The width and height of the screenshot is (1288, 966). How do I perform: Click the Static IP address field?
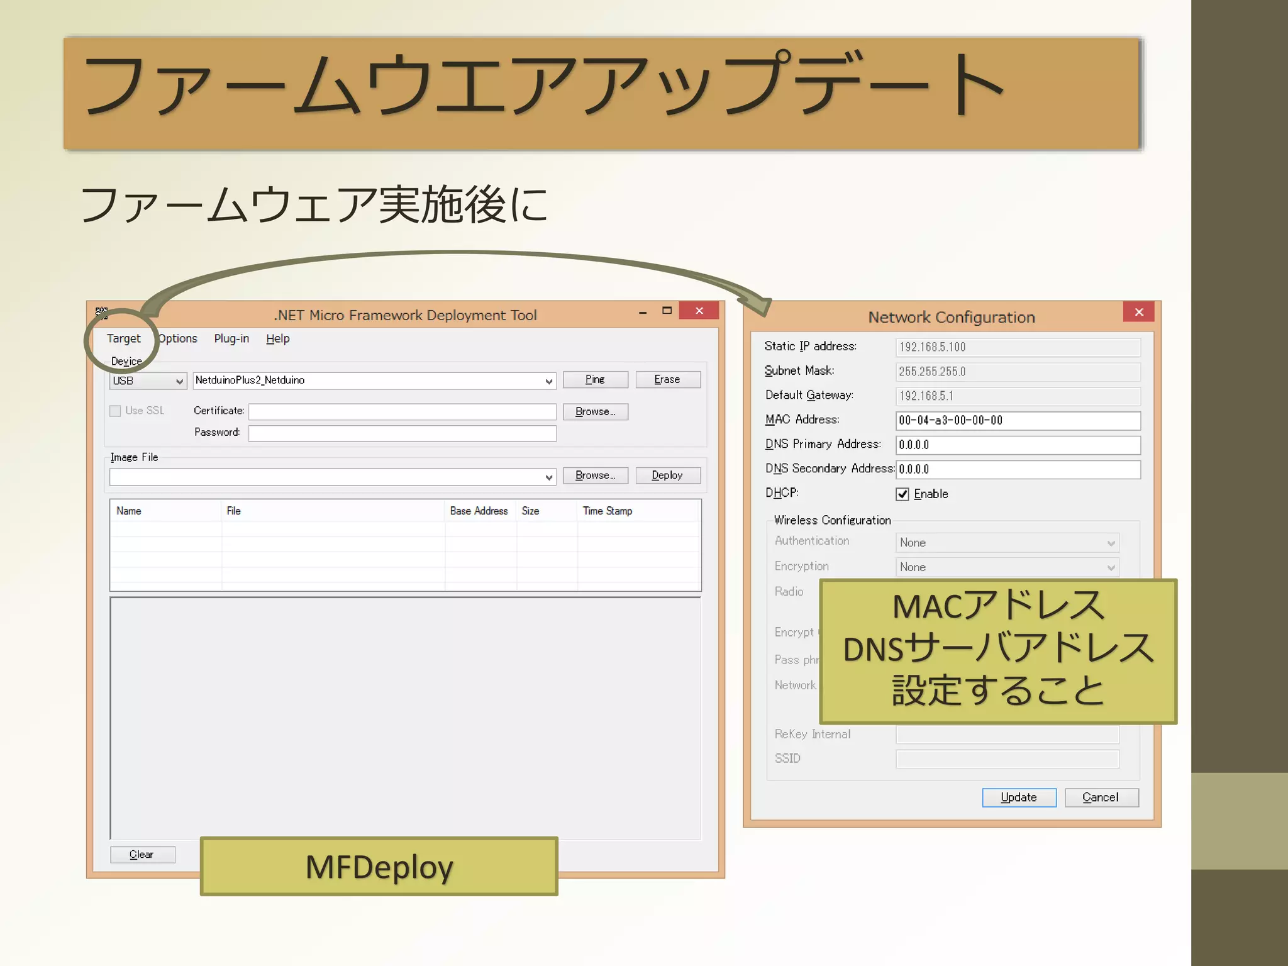[1018, 347]
